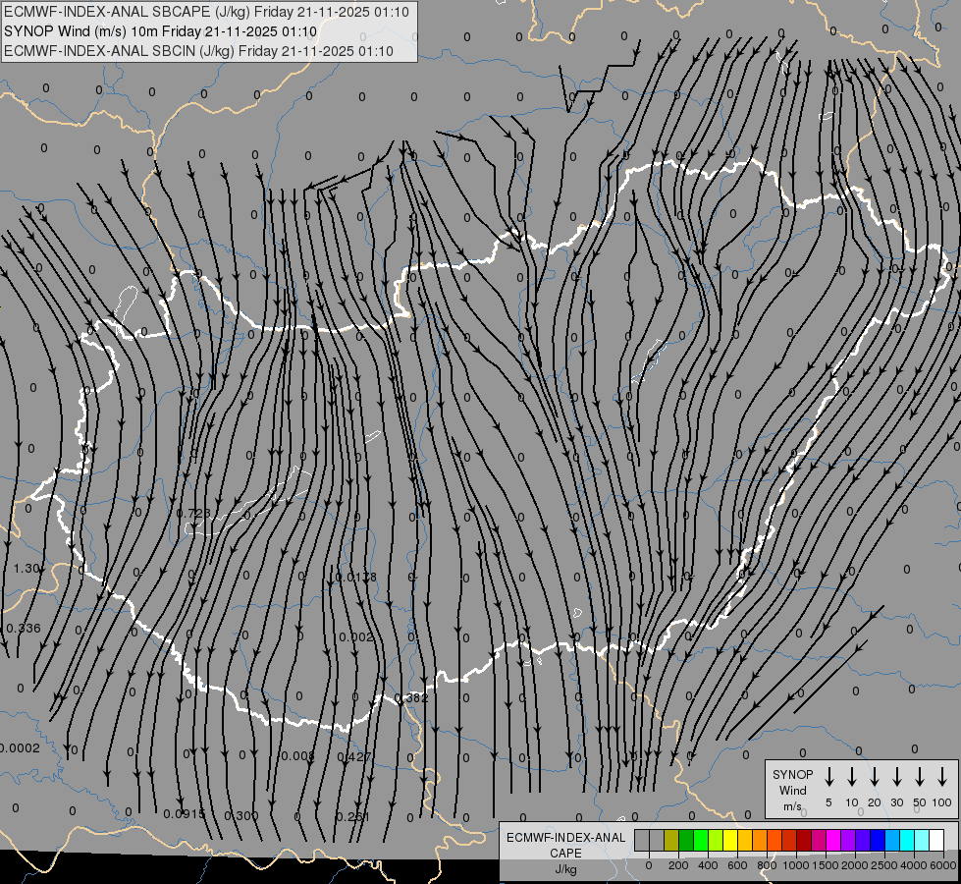961x884 pixels.
Task: Click the map value 0.336
Action: click(24, 629)
